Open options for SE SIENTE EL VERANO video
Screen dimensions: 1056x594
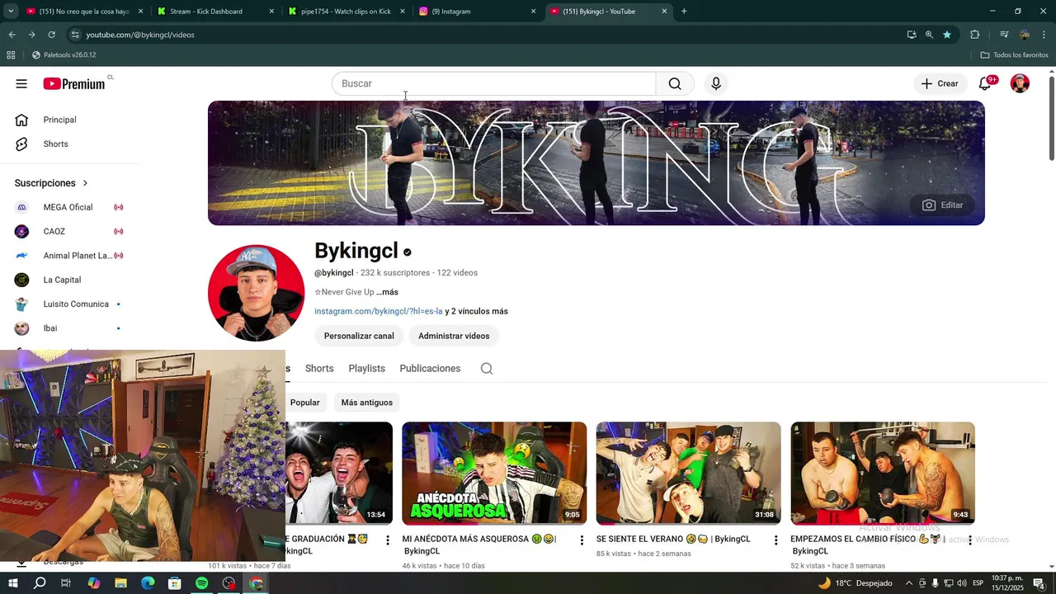coord(775,540)
